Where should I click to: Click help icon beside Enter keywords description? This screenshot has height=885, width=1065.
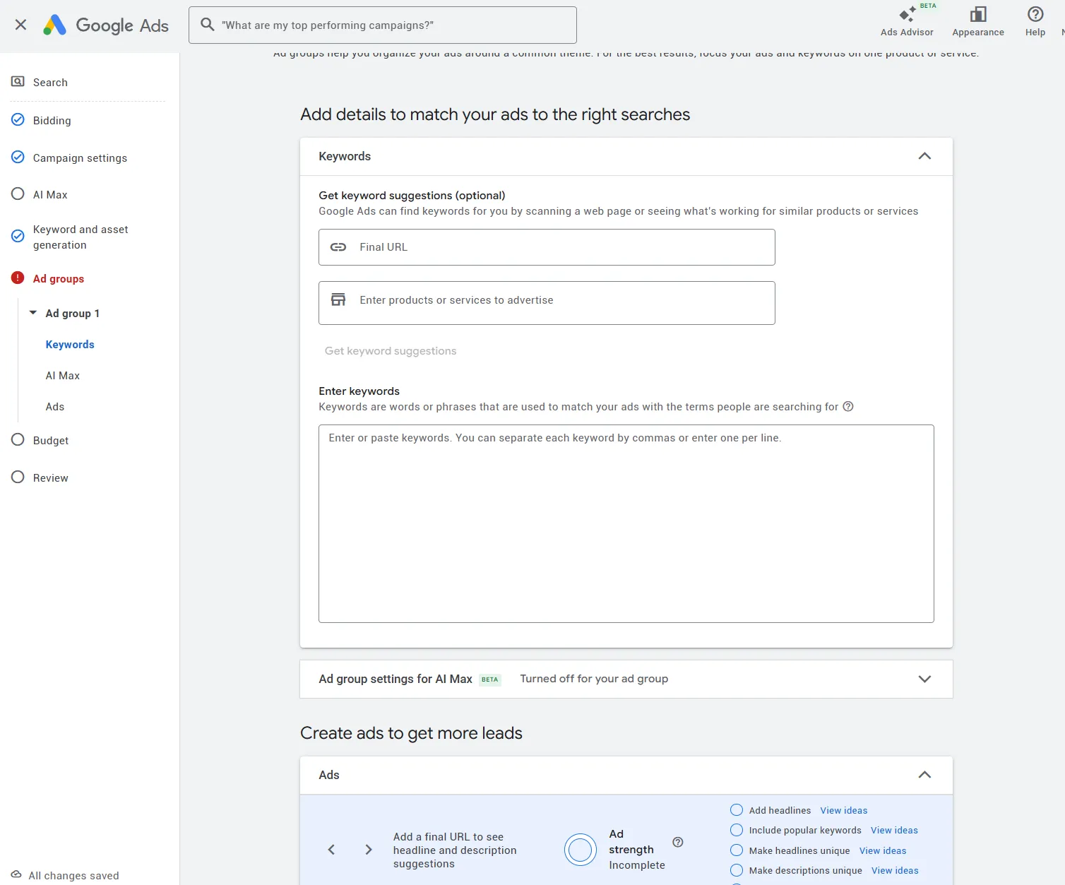point(848,407)
